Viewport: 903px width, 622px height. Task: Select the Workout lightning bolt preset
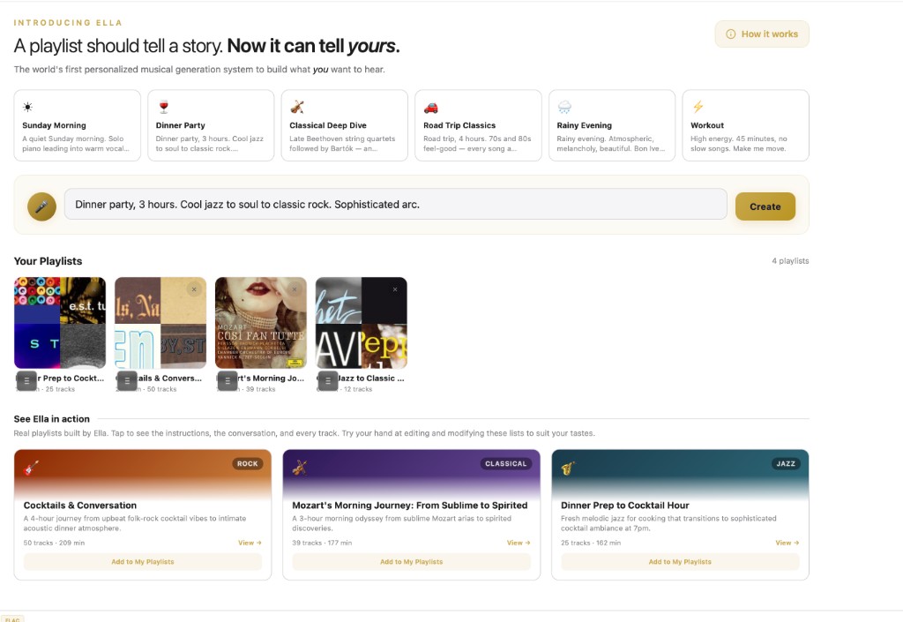point(745,125)
